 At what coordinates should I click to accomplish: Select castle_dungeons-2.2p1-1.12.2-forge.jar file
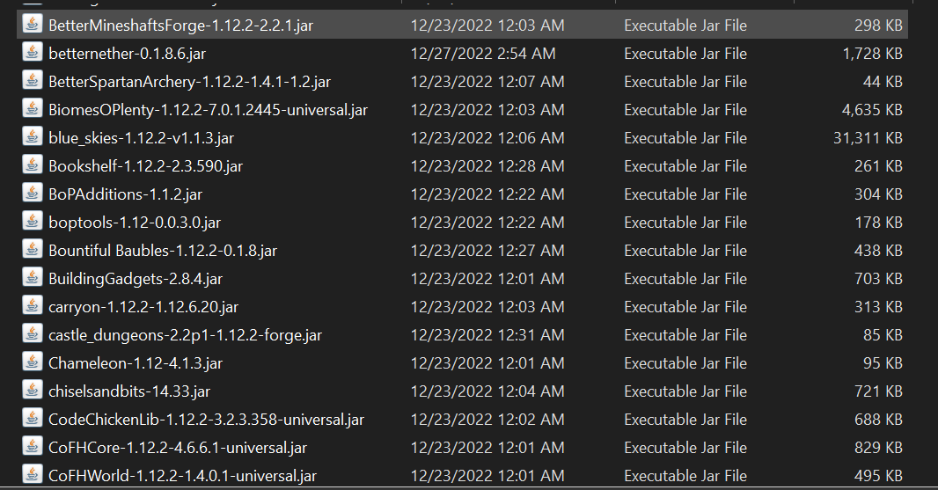point(185,334)
